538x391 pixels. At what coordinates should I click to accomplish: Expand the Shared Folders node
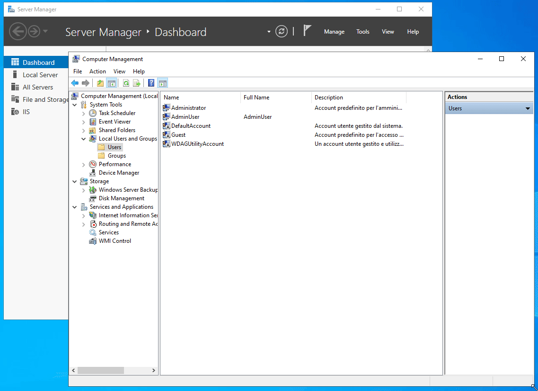[x=84, y=131]
